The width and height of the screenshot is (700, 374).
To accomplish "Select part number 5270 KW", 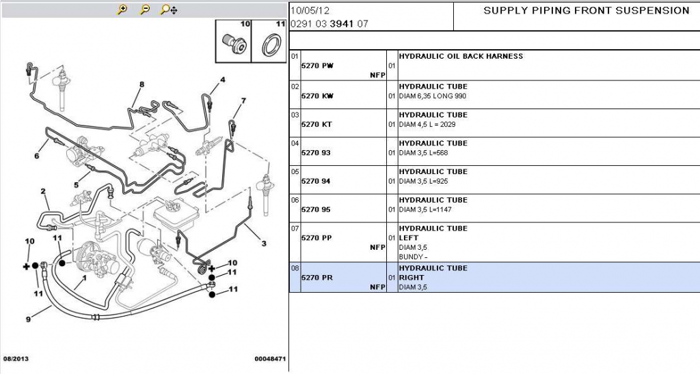I will coord(317,96).
